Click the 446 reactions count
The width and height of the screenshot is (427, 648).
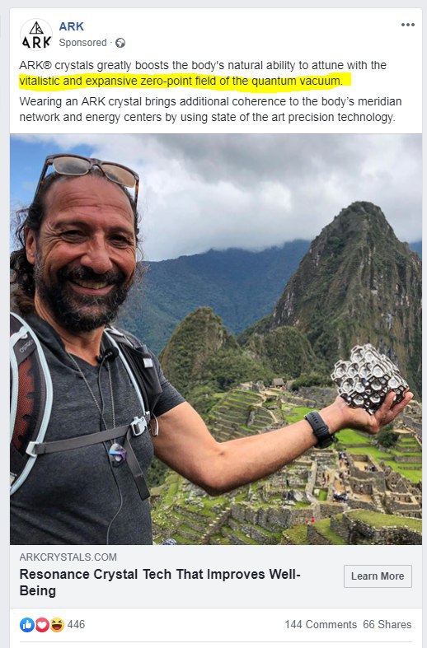[76, 624]
